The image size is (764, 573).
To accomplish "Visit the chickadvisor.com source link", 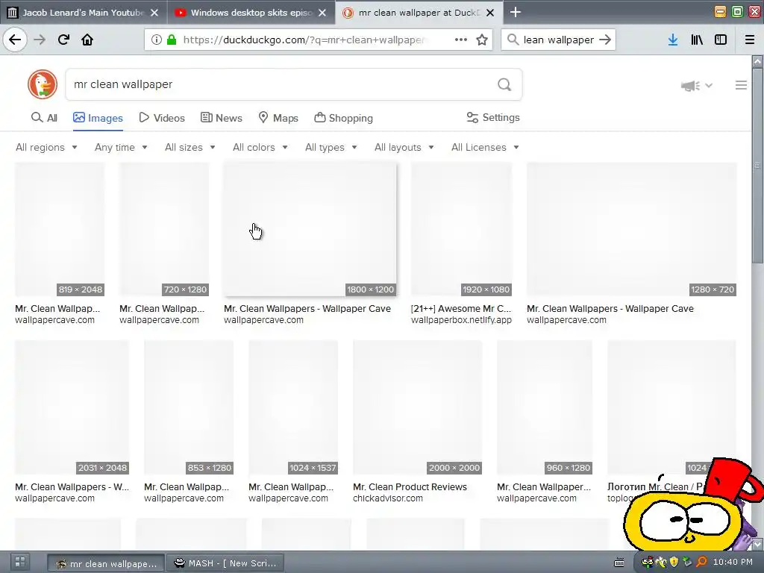I will [x=388, y=498].
